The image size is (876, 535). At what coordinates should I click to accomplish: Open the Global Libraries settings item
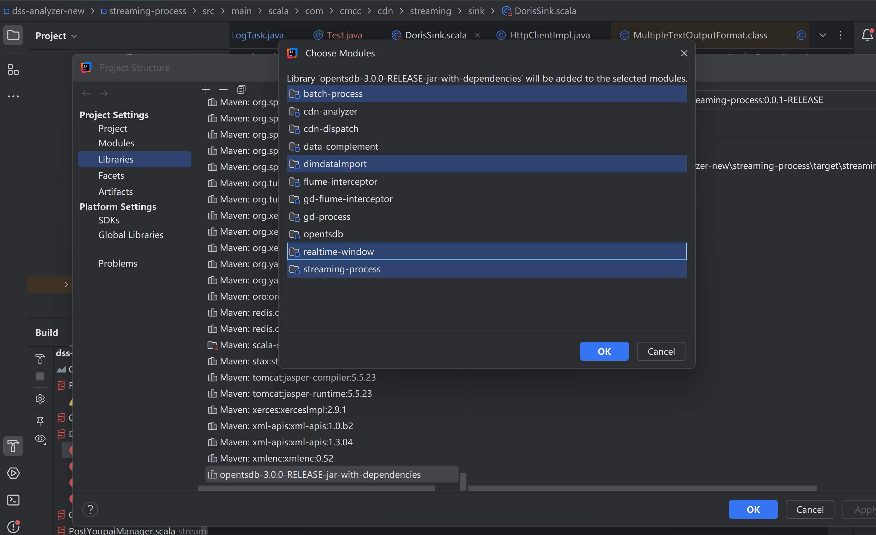click(130, 235)
